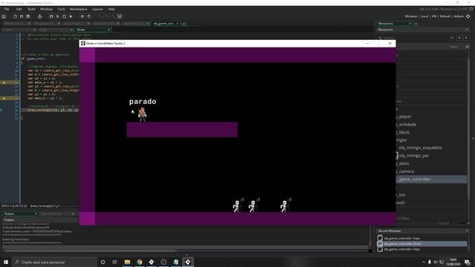Open Task View from taskbar
Viewport: 475px width, 267px height.
[x=114, y=262]
